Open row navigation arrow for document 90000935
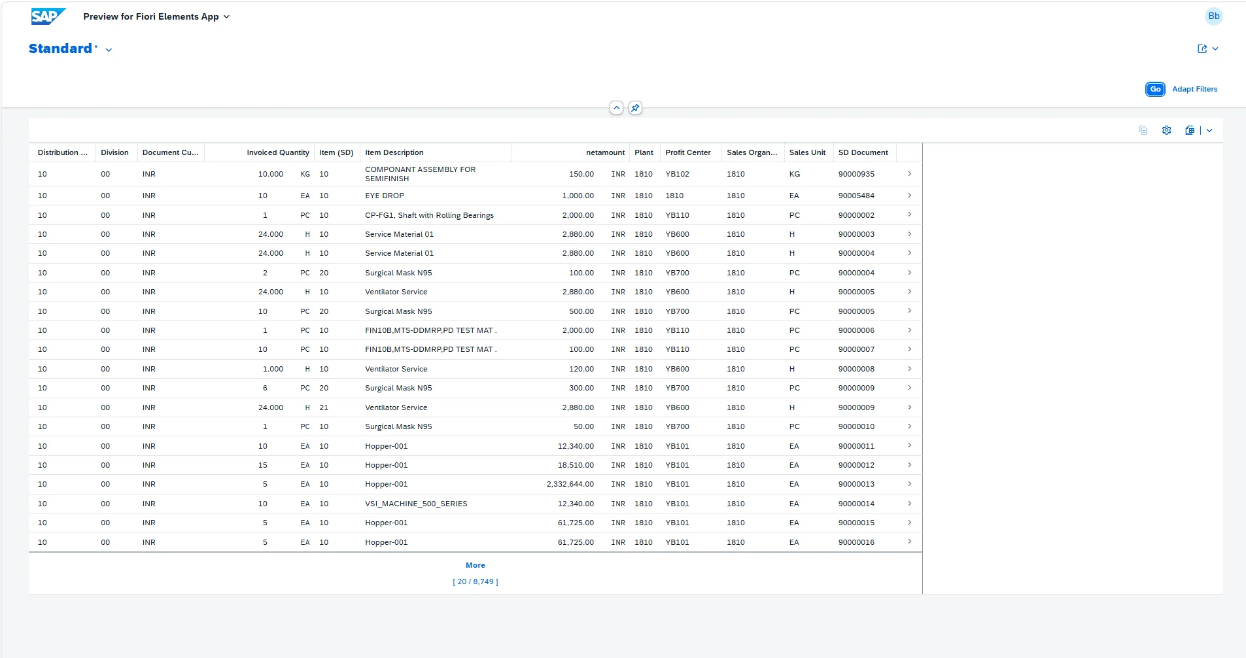The image size is (1246, 658). pyautogui.click(x=909, y=174)
